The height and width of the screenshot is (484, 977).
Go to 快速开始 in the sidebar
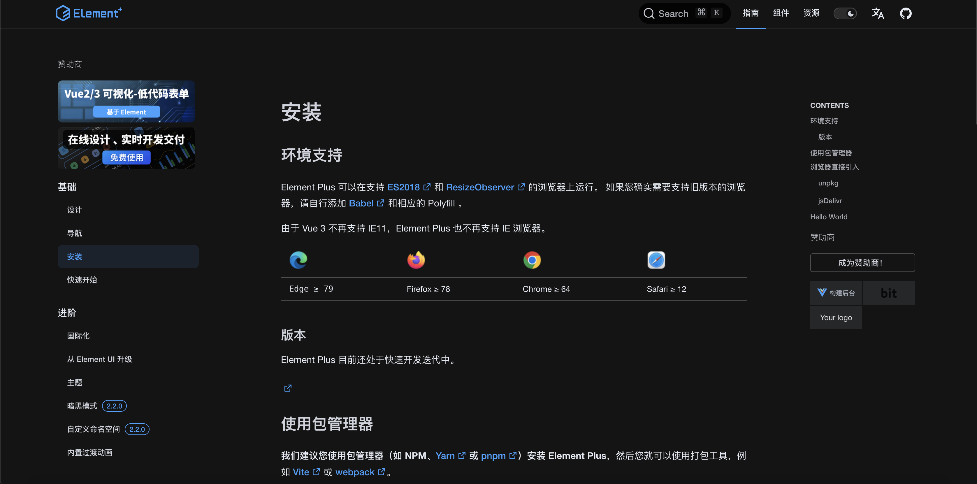tap(82, 280)
